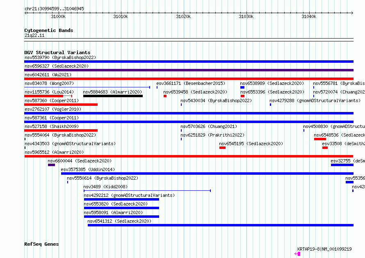Click nsv4343503 (gnomADStructuralVariants) label
The image size is (365, 258).
[x=70, y=144]
